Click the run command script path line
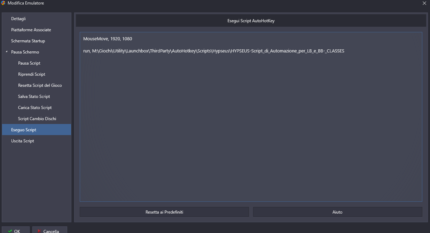This screenshot has width=430, height=233. tap(214, 51)
